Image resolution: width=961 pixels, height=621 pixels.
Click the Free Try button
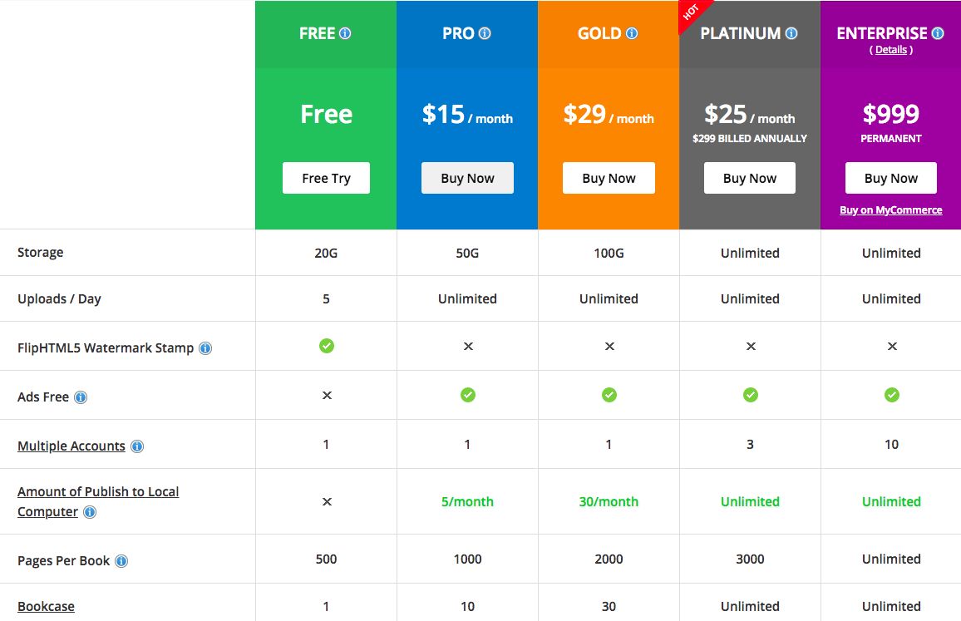326,178
